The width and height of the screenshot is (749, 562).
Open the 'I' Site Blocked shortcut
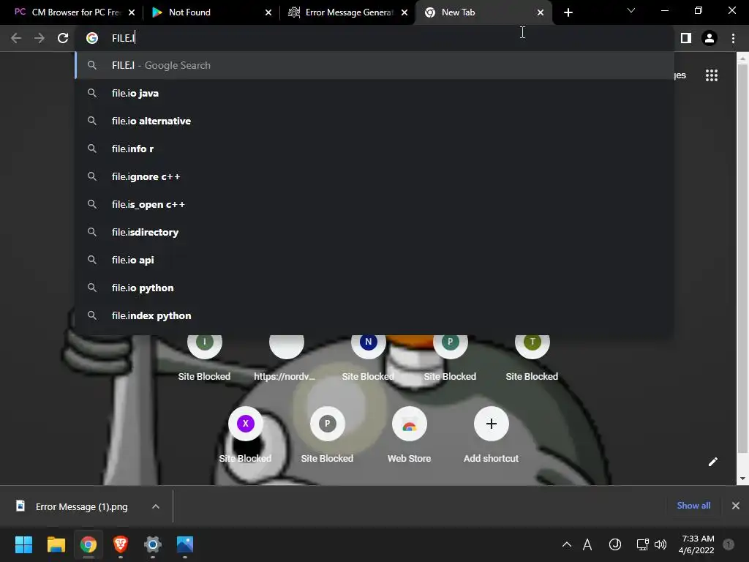point(205,357)
